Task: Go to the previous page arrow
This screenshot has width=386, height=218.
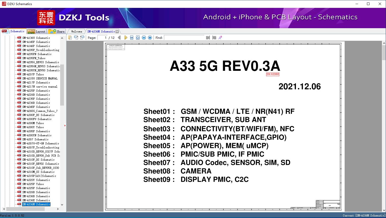Action: [120, 38]
